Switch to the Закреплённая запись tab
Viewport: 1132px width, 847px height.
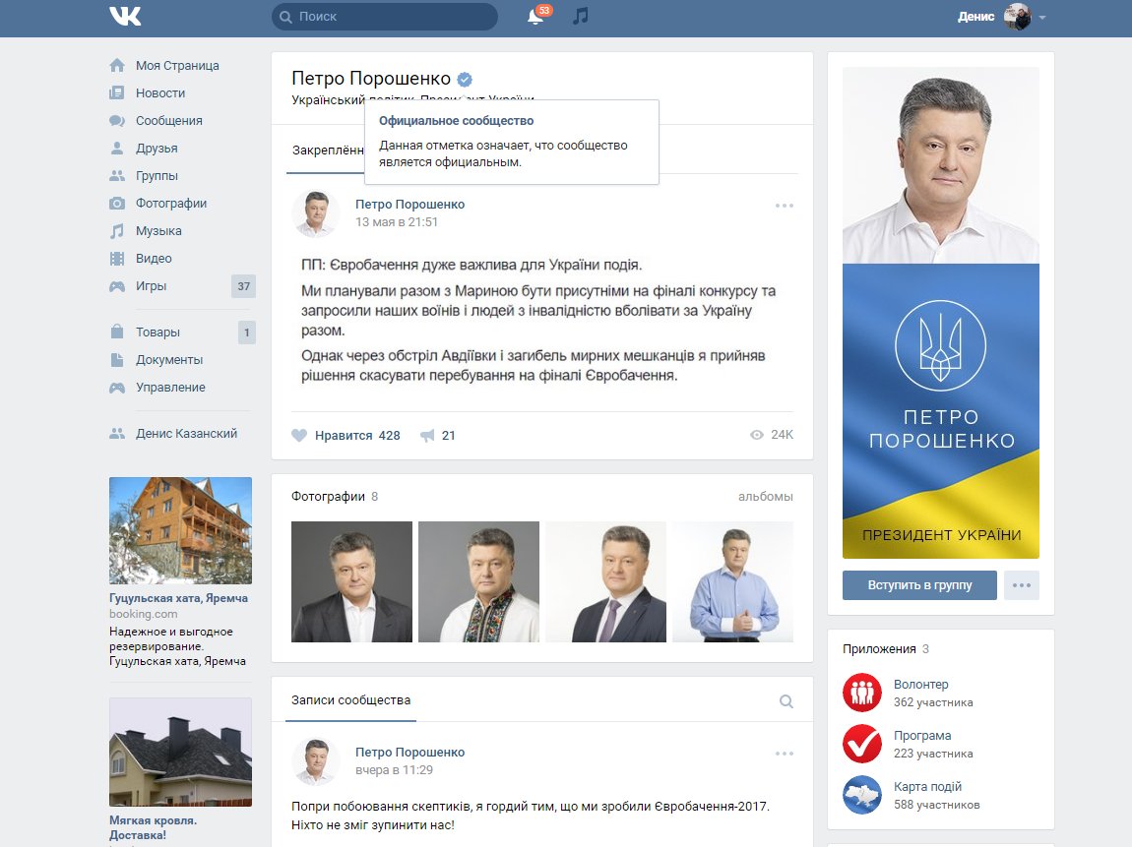pos(328,151)
